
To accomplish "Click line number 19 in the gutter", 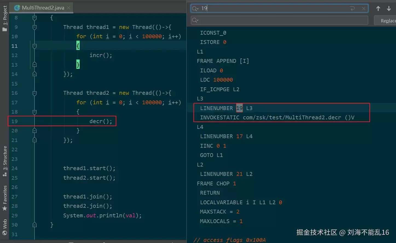I will (15, 121).
